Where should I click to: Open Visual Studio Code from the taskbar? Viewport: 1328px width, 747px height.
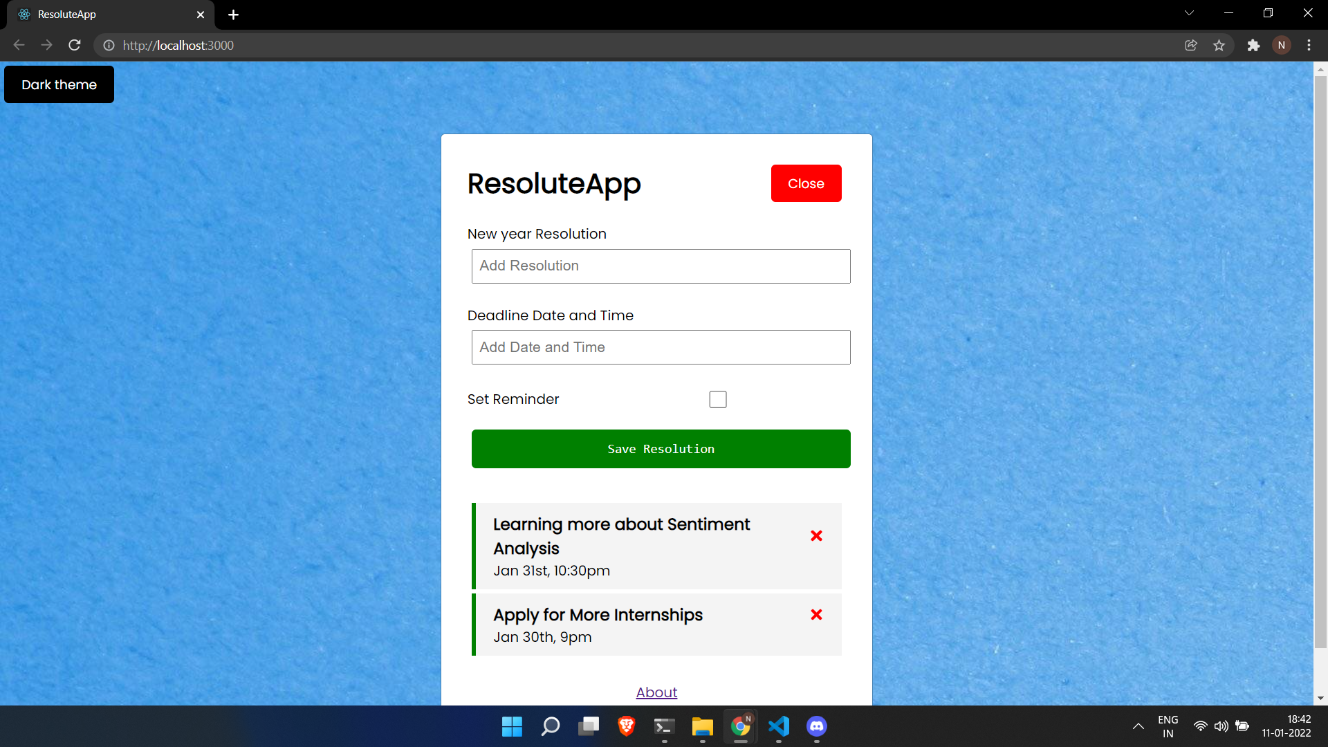(778, 726)
